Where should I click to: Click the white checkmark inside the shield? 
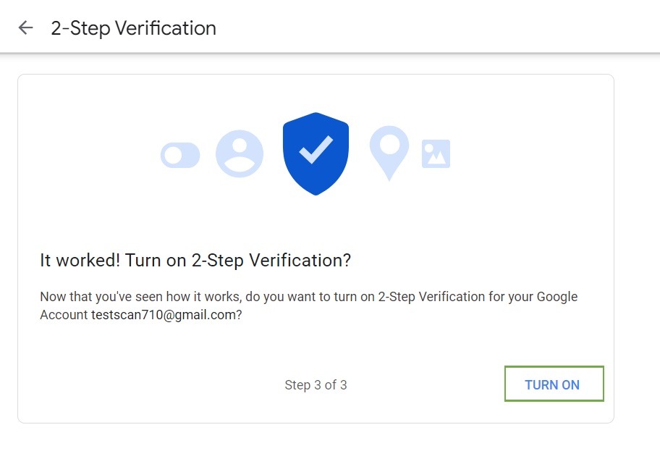click(x=316, y=149)
